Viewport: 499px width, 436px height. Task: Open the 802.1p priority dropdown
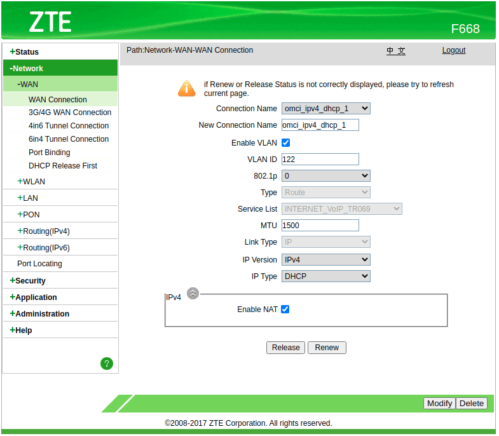(325, 176)
